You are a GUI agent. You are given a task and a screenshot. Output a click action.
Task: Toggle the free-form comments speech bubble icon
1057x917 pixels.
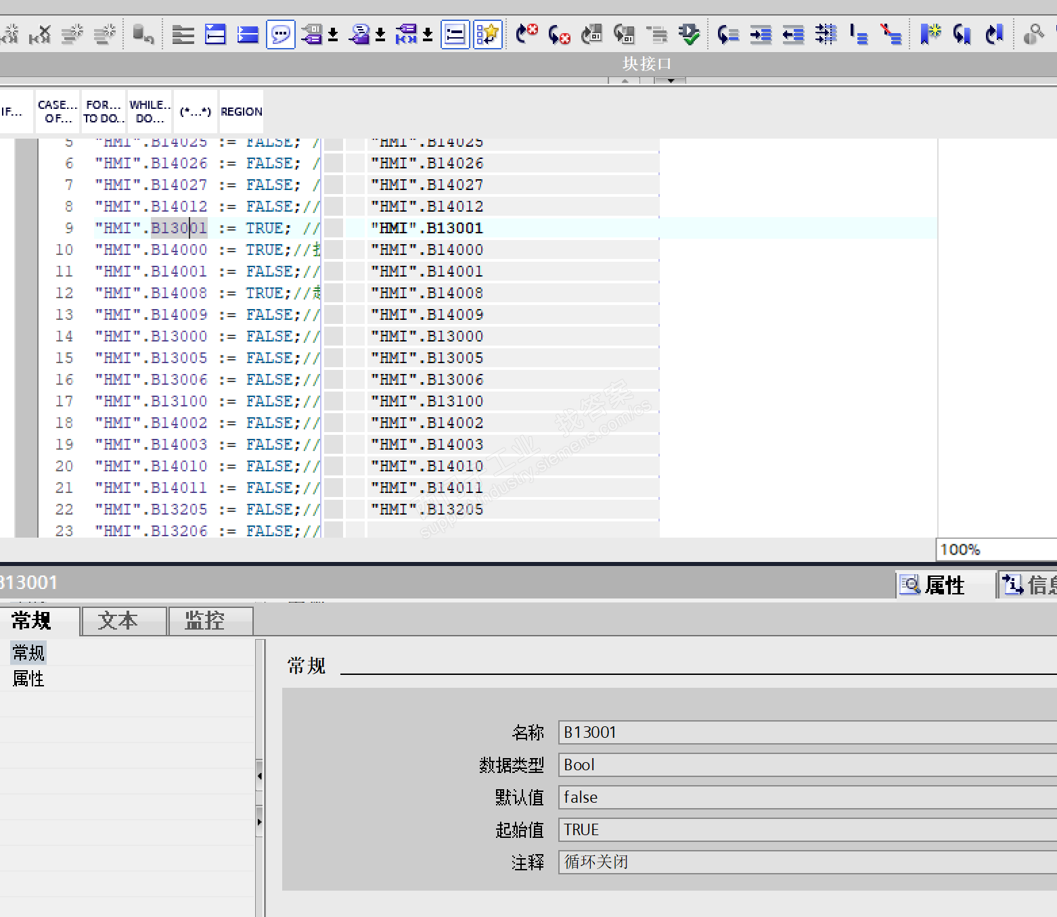(280, 34)
